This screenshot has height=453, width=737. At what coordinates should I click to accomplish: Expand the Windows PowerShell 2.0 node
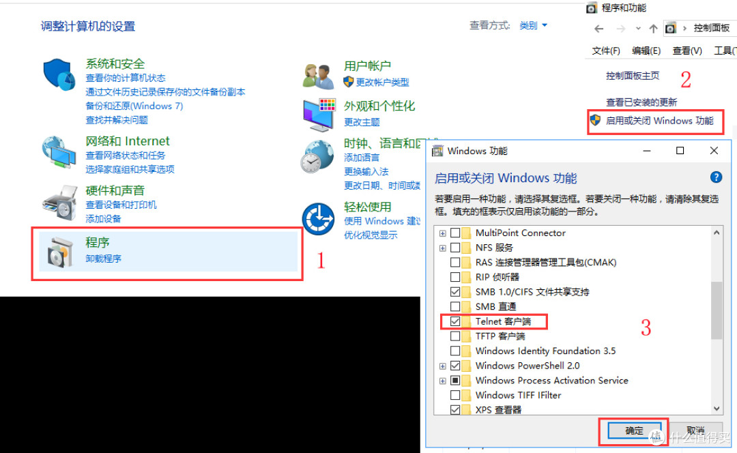pyautogui.click(x=442, y=366)
